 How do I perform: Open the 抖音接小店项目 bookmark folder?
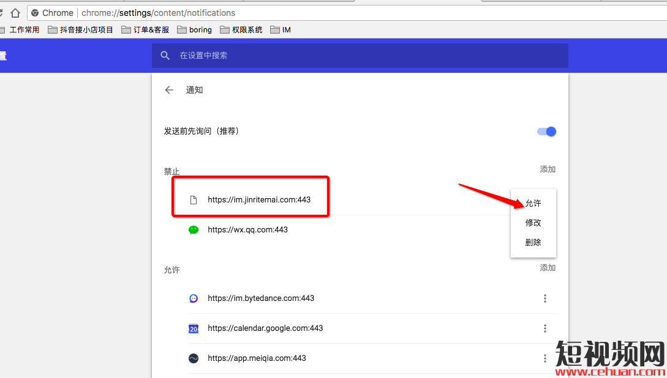80,29
